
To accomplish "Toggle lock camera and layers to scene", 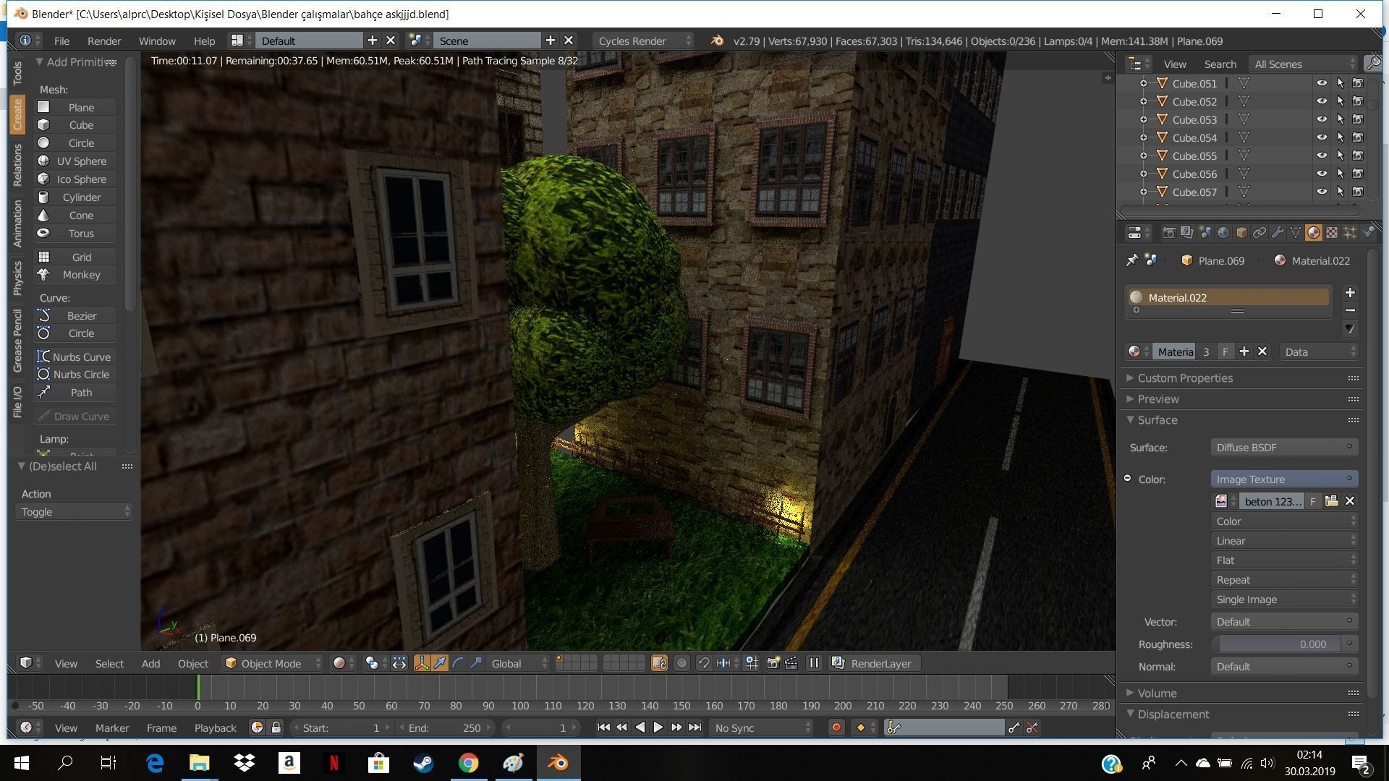I will (x=659, y=663).
